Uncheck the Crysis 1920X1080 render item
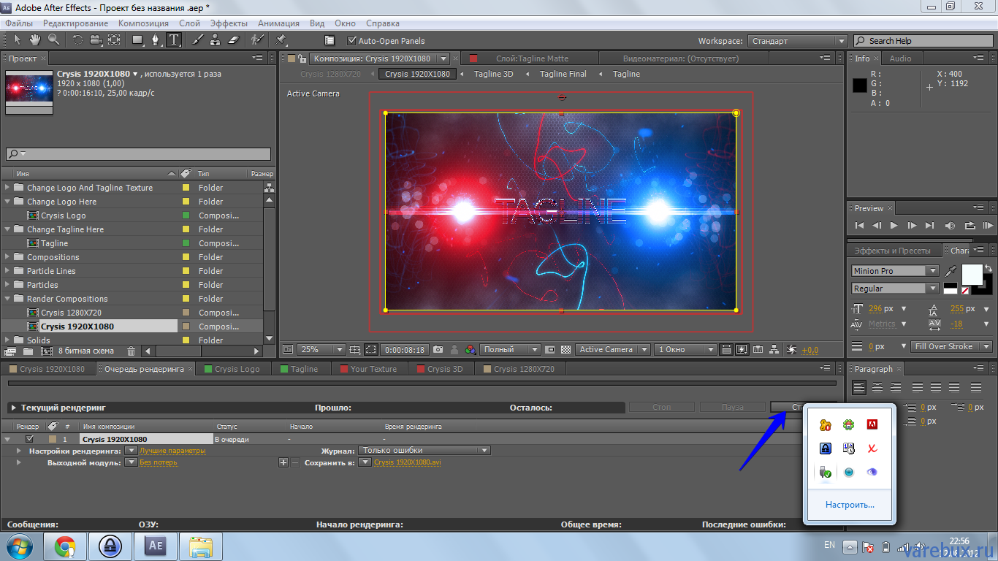 point(31,439)
